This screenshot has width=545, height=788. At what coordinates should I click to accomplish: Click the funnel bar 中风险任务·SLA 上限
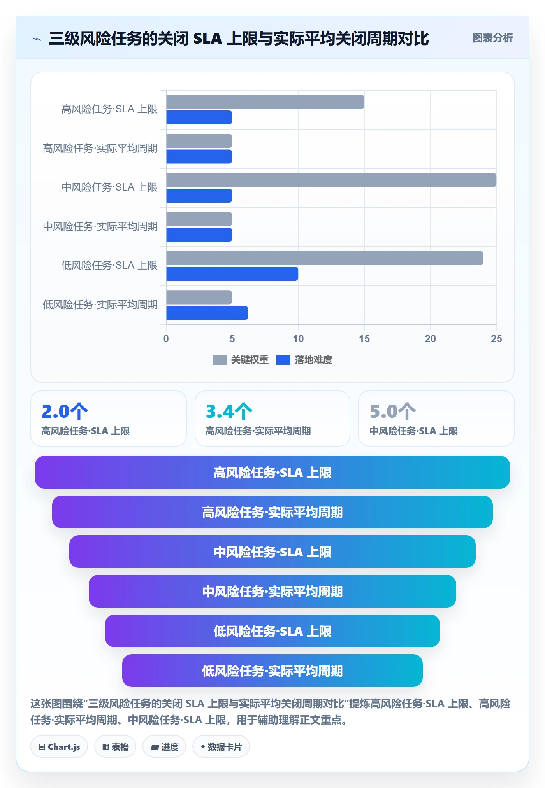point(272,552)
